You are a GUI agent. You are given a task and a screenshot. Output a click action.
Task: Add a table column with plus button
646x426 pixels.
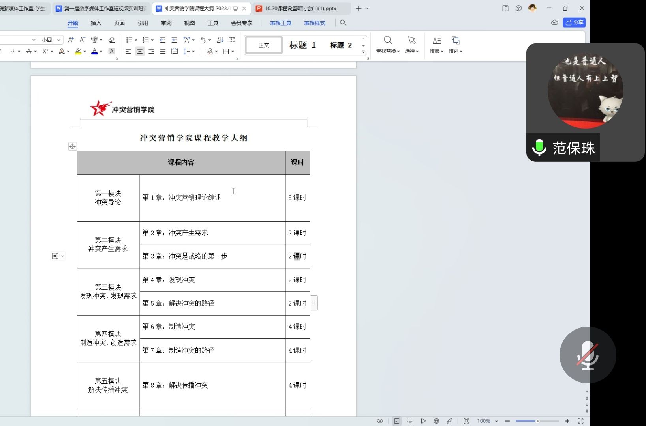[x=314, y=303]
